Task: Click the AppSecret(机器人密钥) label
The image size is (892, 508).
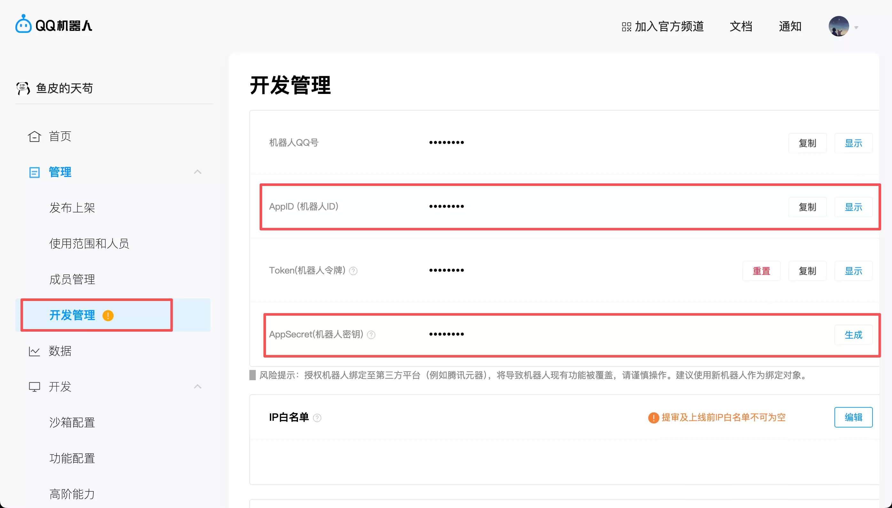Action: [316, 334]
